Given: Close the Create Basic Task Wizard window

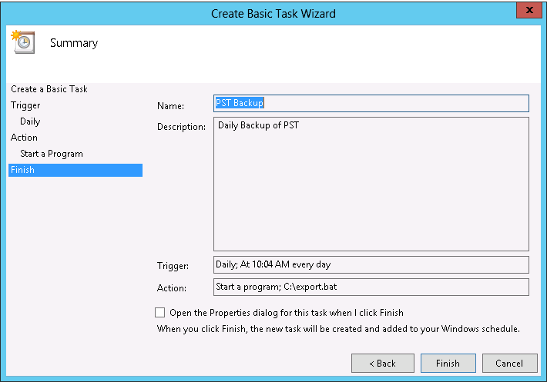Looking at the screenshot, I should (x=529, y=10).
